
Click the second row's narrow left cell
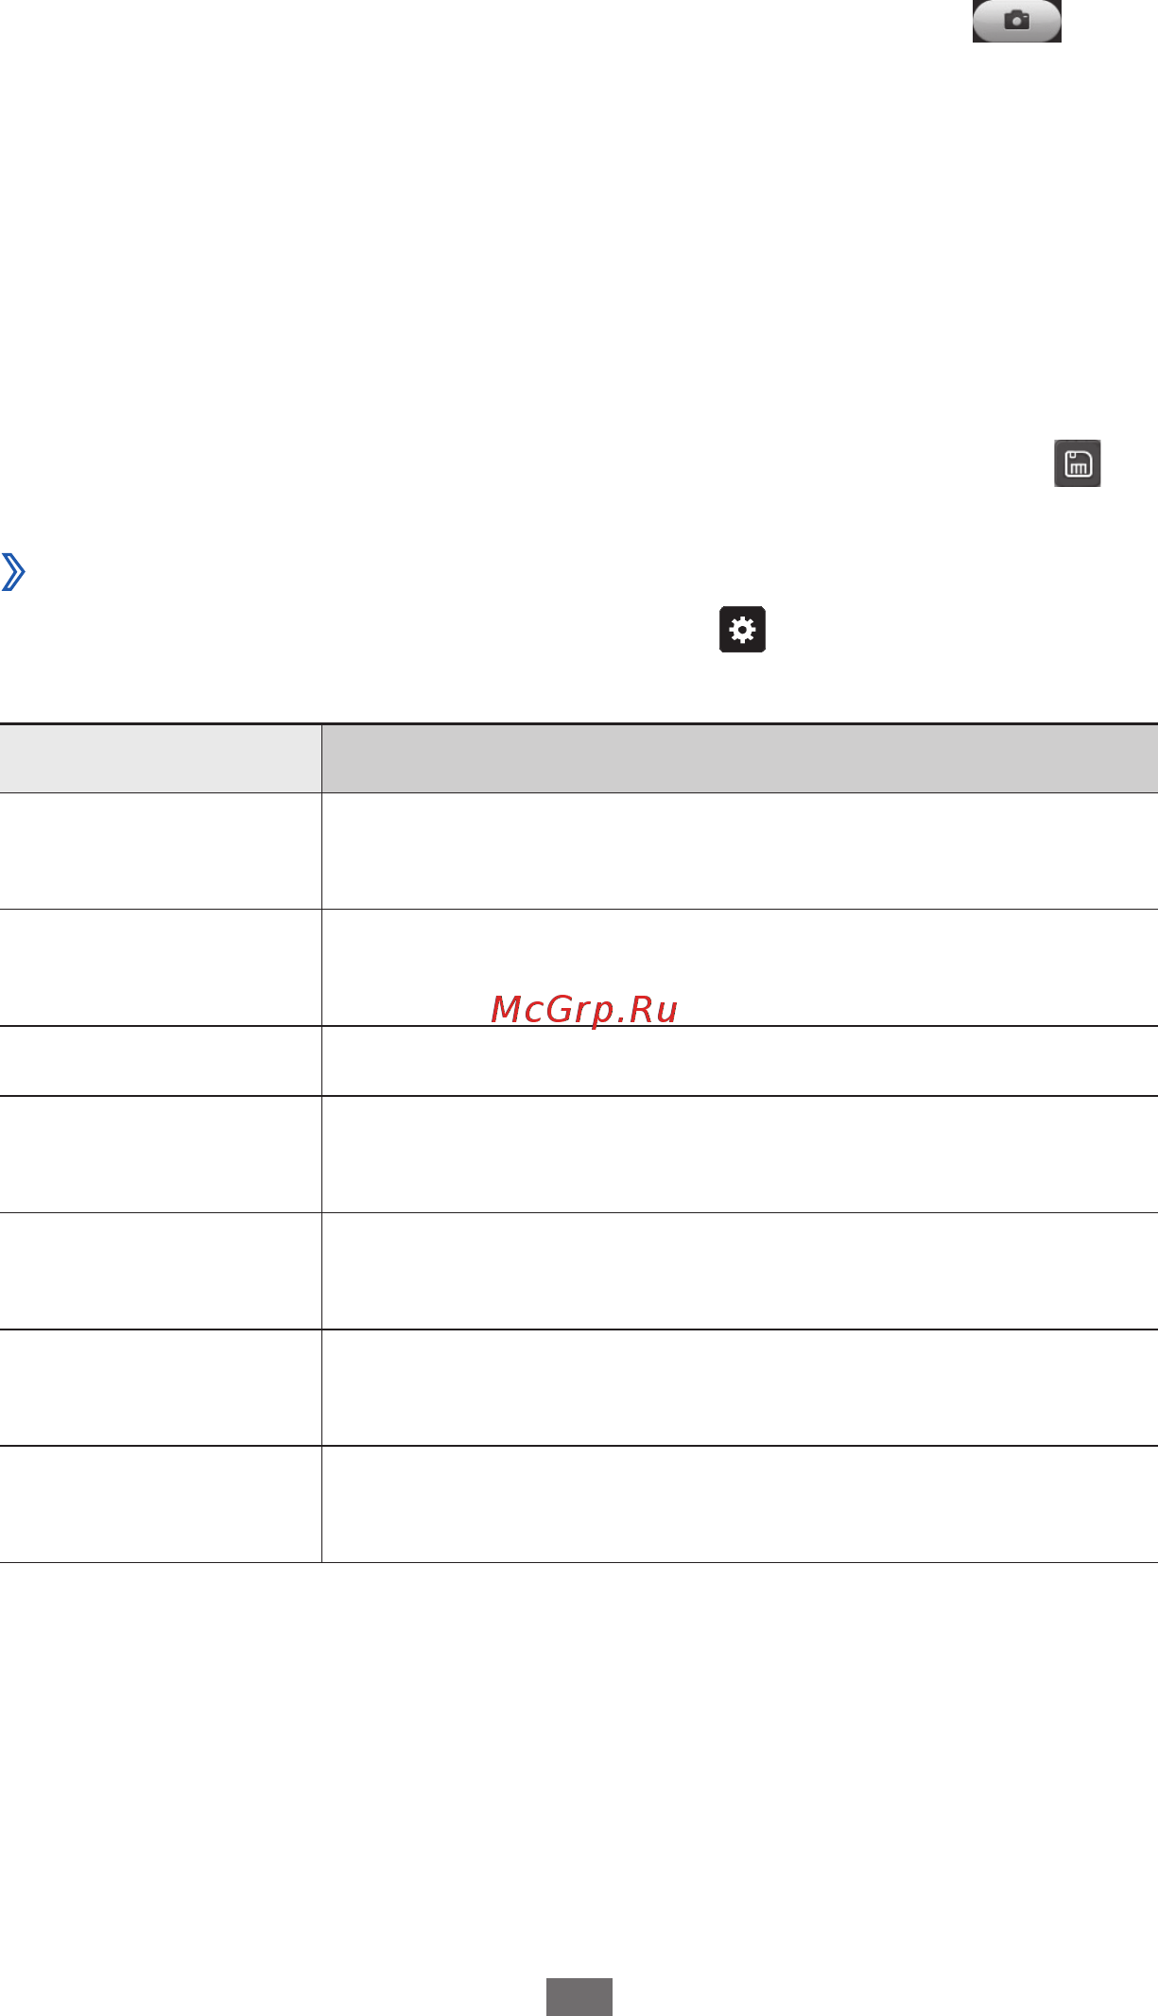[160, 967]
